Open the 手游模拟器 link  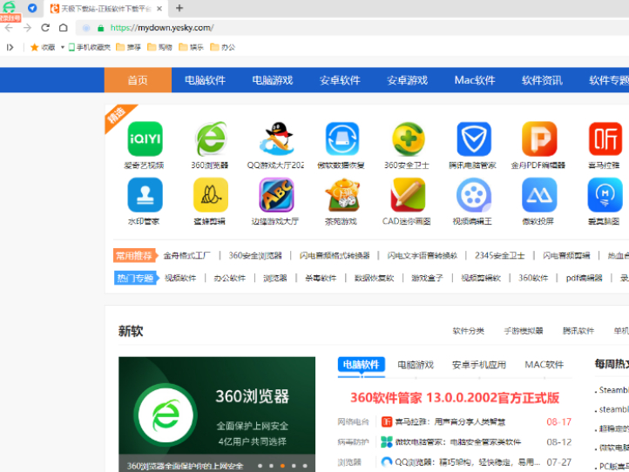coord(523,331)
